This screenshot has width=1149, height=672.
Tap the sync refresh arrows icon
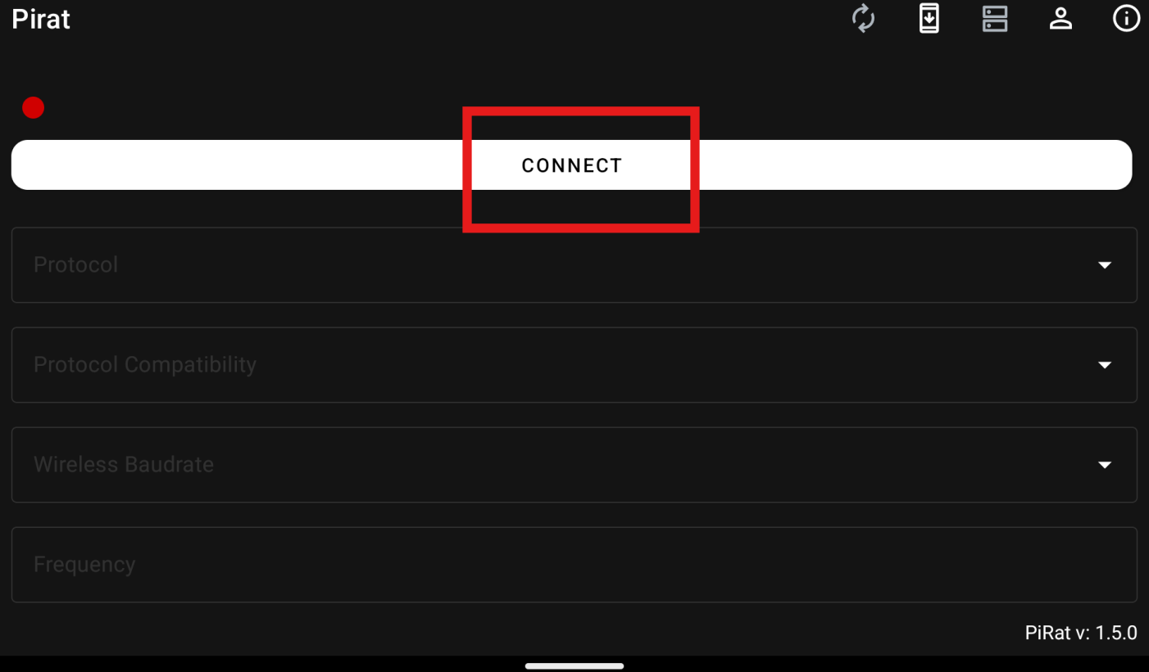pos(863,19)
